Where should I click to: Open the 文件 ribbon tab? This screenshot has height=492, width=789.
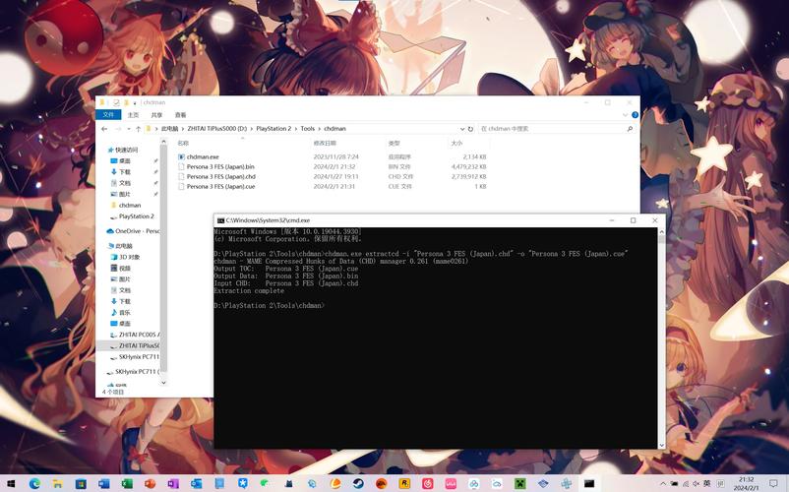tap(108, 115)
